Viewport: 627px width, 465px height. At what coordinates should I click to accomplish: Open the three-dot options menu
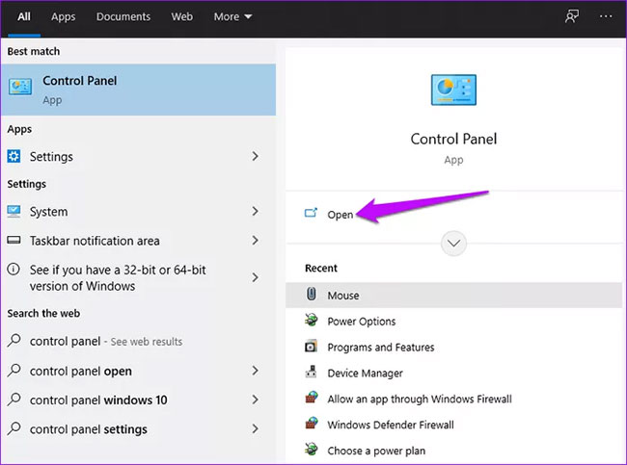(606, 16)
